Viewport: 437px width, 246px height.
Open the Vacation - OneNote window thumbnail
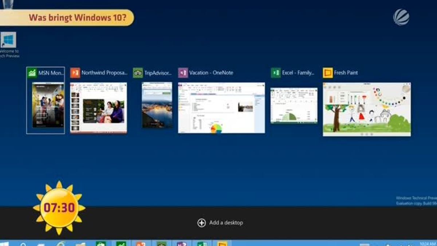[221, 108]
